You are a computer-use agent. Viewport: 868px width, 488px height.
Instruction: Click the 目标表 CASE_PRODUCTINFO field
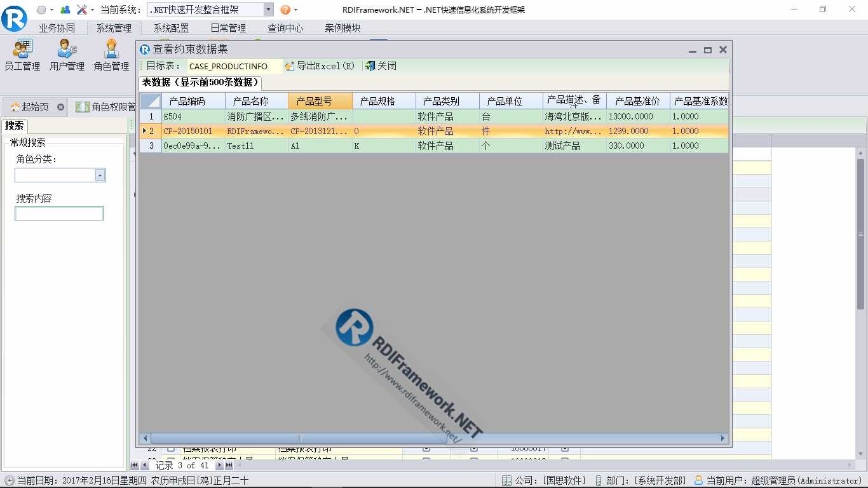(x=234, y=66)
